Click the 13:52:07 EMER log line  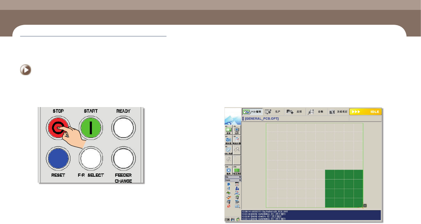click(x=262, y=217)
